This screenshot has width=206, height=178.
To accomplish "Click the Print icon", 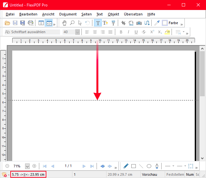I will click(31, 23).
